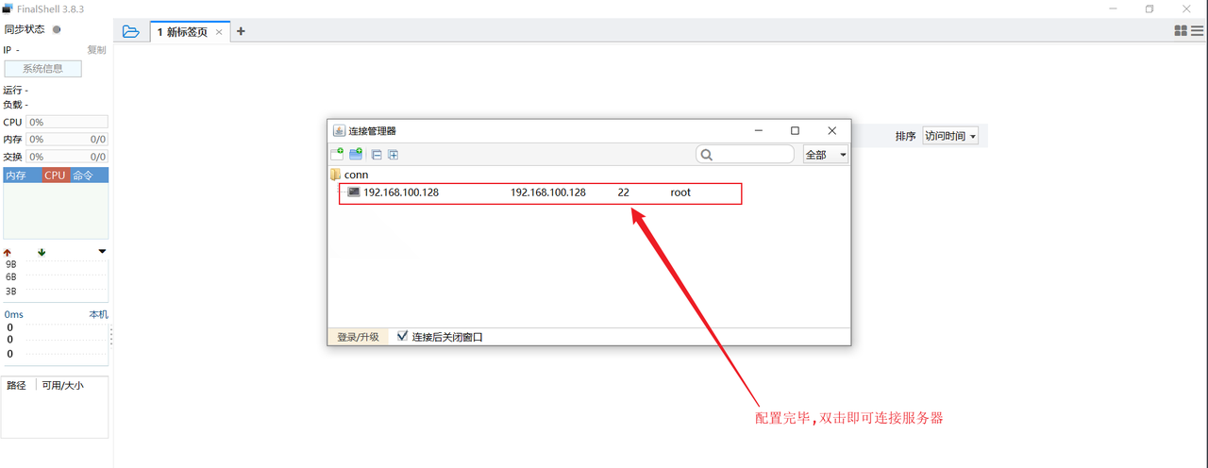This screenshot has height=468, width=1208.
Task: Sort processes by the 内存 column
Action: [x=17, y=175]
